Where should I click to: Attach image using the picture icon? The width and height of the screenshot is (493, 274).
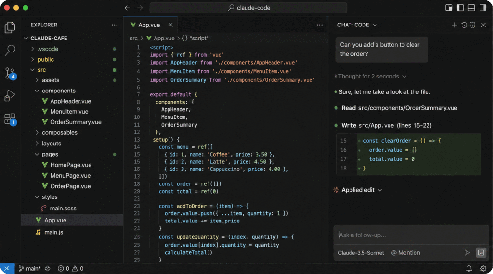(481, 253)
